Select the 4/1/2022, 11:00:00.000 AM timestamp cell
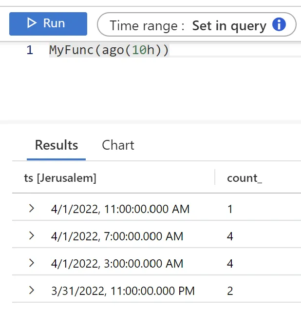 120,209
